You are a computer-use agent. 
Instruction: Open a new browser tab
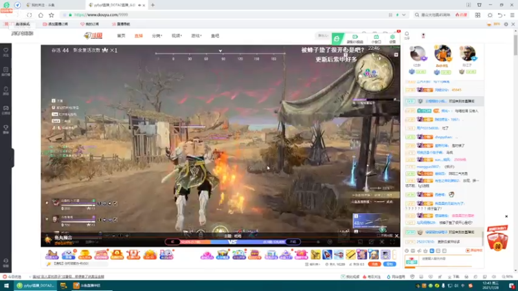[153, 5]
